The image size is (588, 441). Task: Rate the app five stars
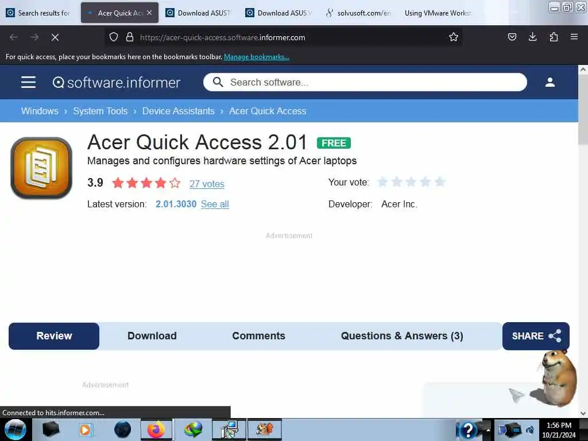[440, 182]
